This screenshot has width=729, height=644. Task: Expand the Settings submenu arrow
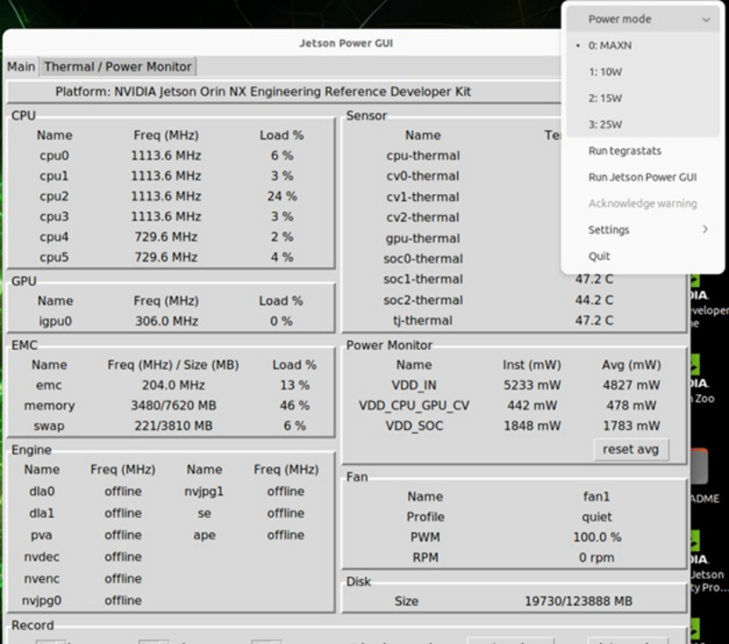pos(705,229)
